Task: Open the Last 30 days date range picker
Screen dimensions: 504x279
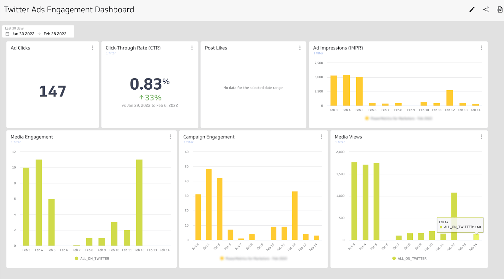Action: (x=38, y=31)
